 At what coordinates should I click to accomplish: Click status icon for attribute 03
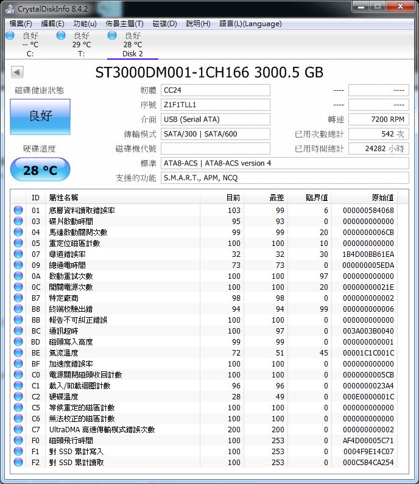tap(18, 221)
